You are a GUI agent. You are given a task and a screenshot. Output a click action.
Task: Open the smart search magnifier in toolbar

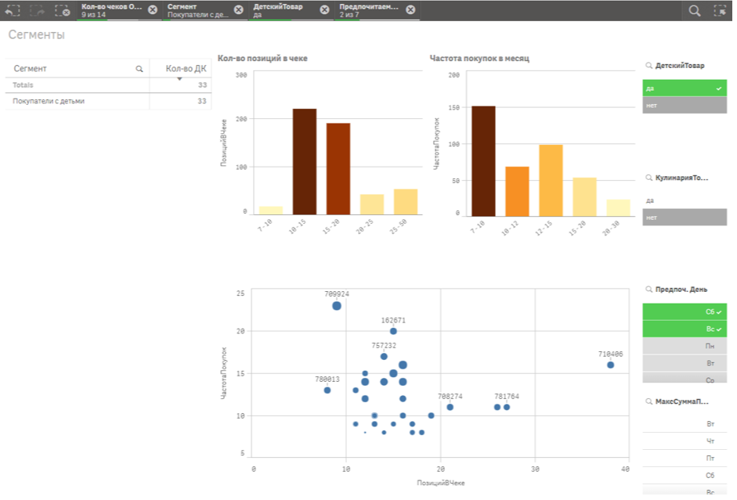694,10
